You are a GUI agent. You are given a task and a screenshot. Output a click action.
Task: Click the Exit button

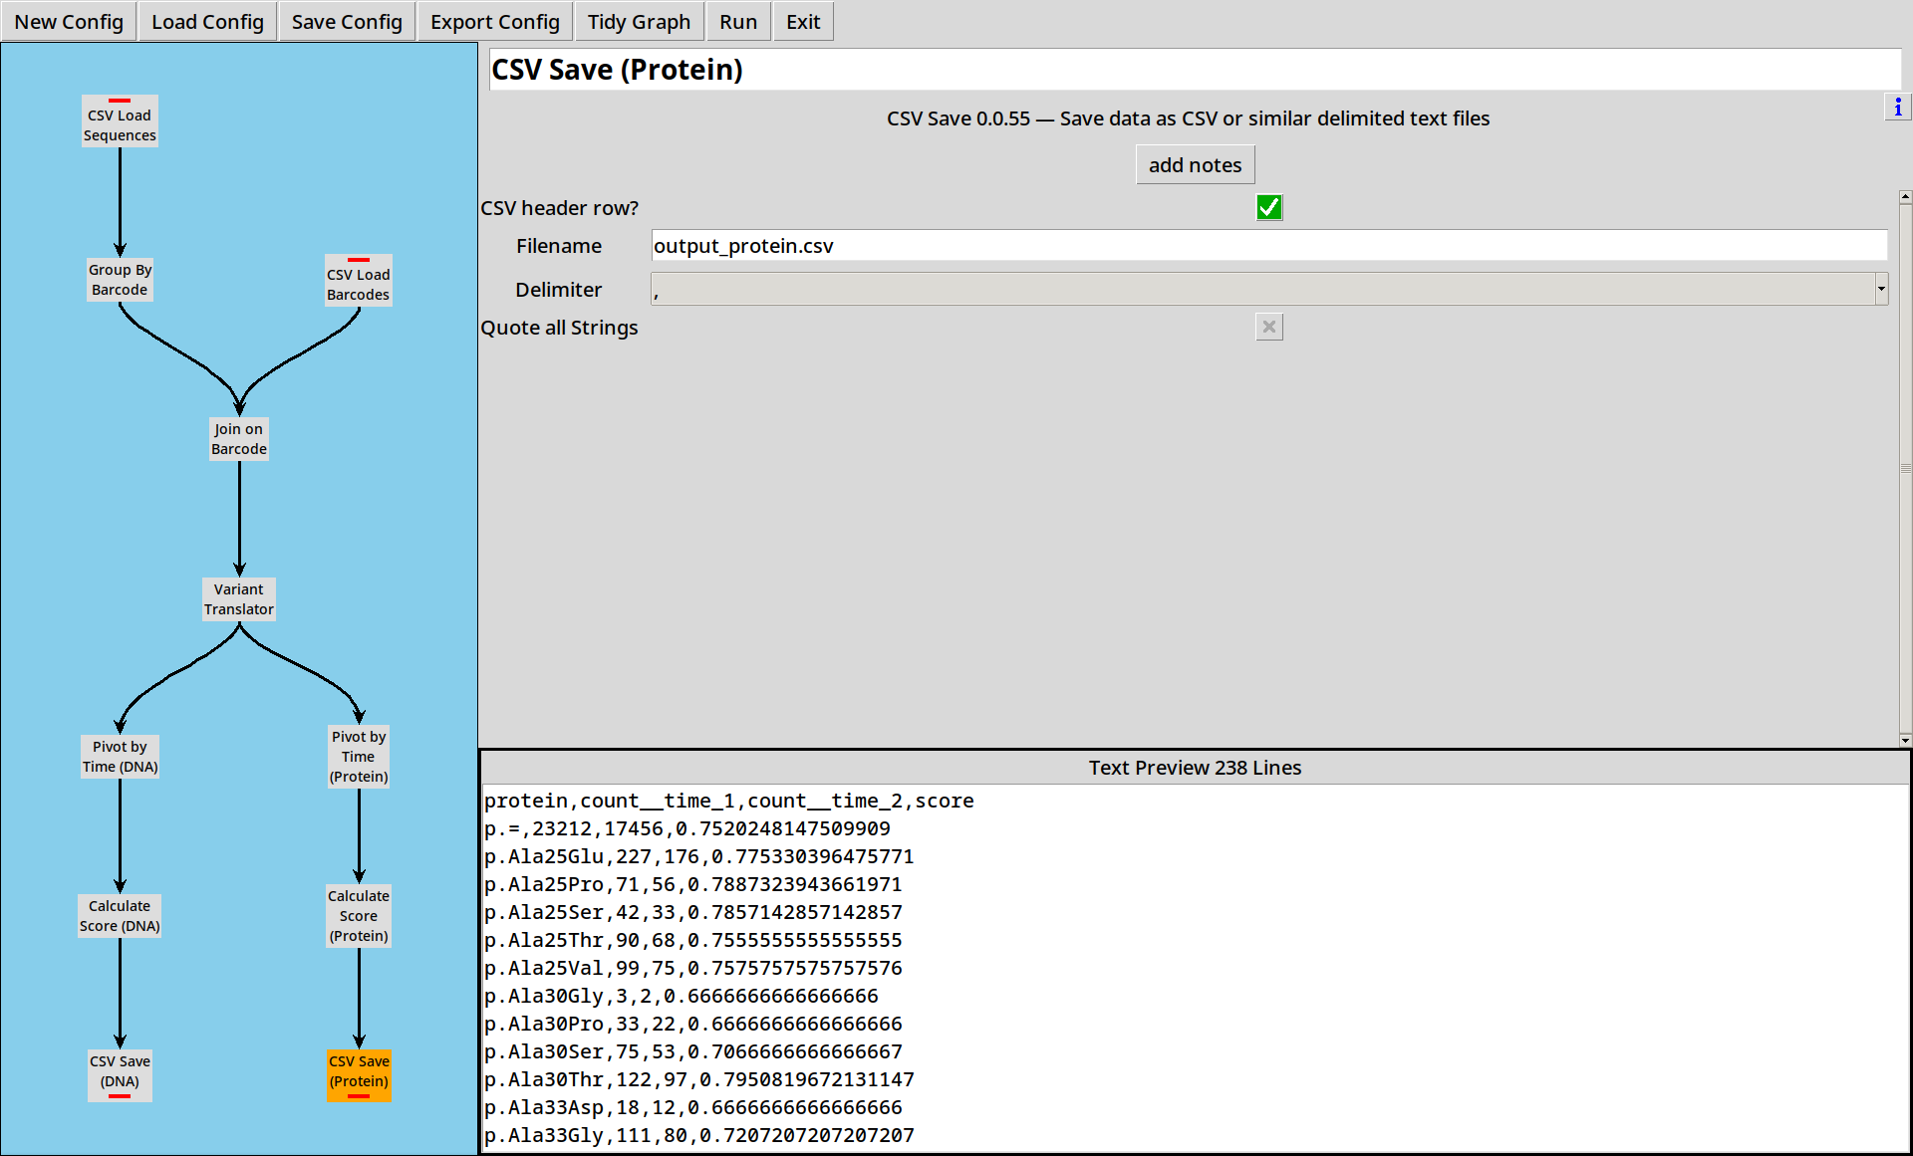click(803, 22)
